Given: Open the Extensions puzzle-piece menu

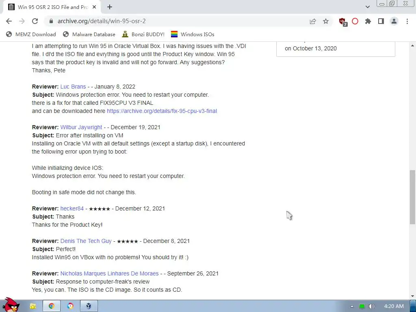Looking at the screenshot, I should coord(368,21).
